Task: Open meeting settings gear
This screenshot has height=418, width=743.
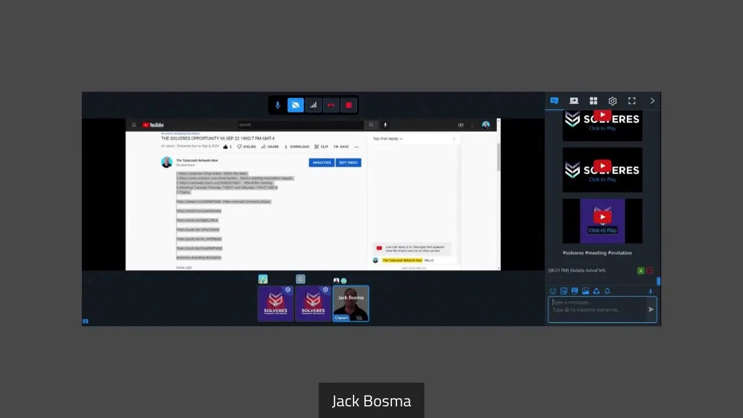Action: point(612,101)
